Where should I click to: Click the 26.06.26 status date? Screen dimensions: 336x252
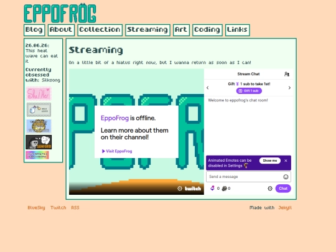coord(37,45)
